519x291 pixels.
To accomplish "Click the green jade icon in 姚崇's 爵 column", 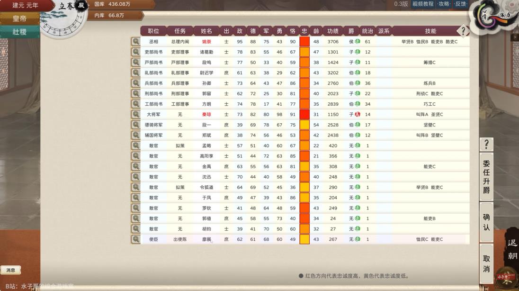I will pos(358,41).
